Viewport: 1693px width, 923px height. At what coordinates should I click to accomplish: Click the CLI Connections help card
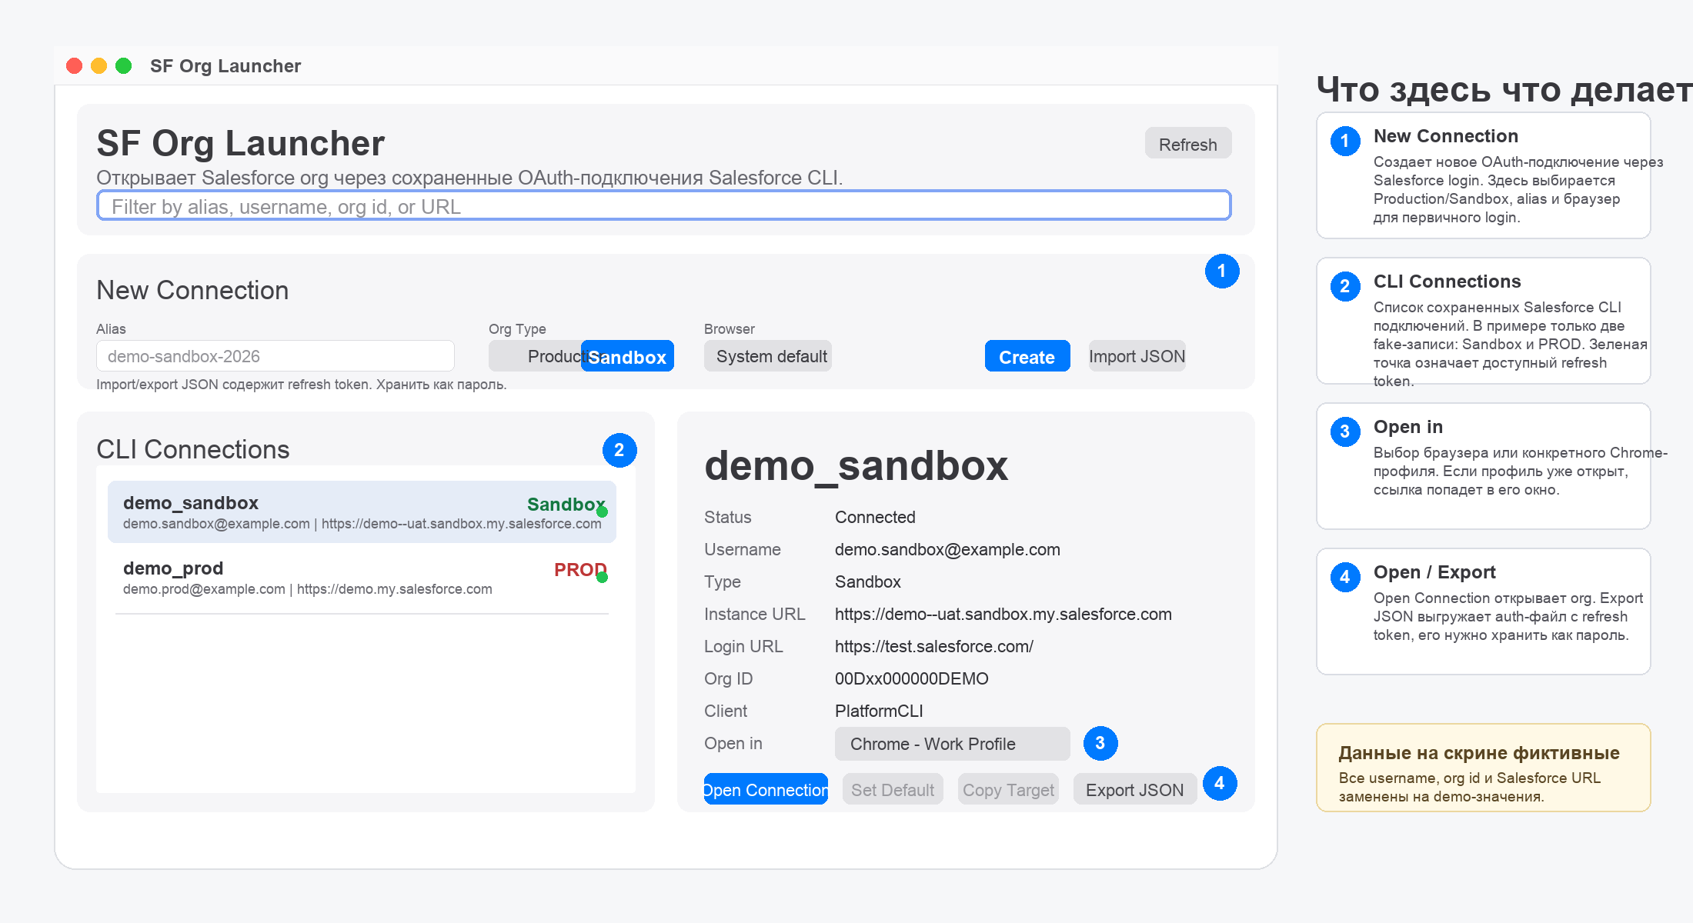(x=1483, y=321)
